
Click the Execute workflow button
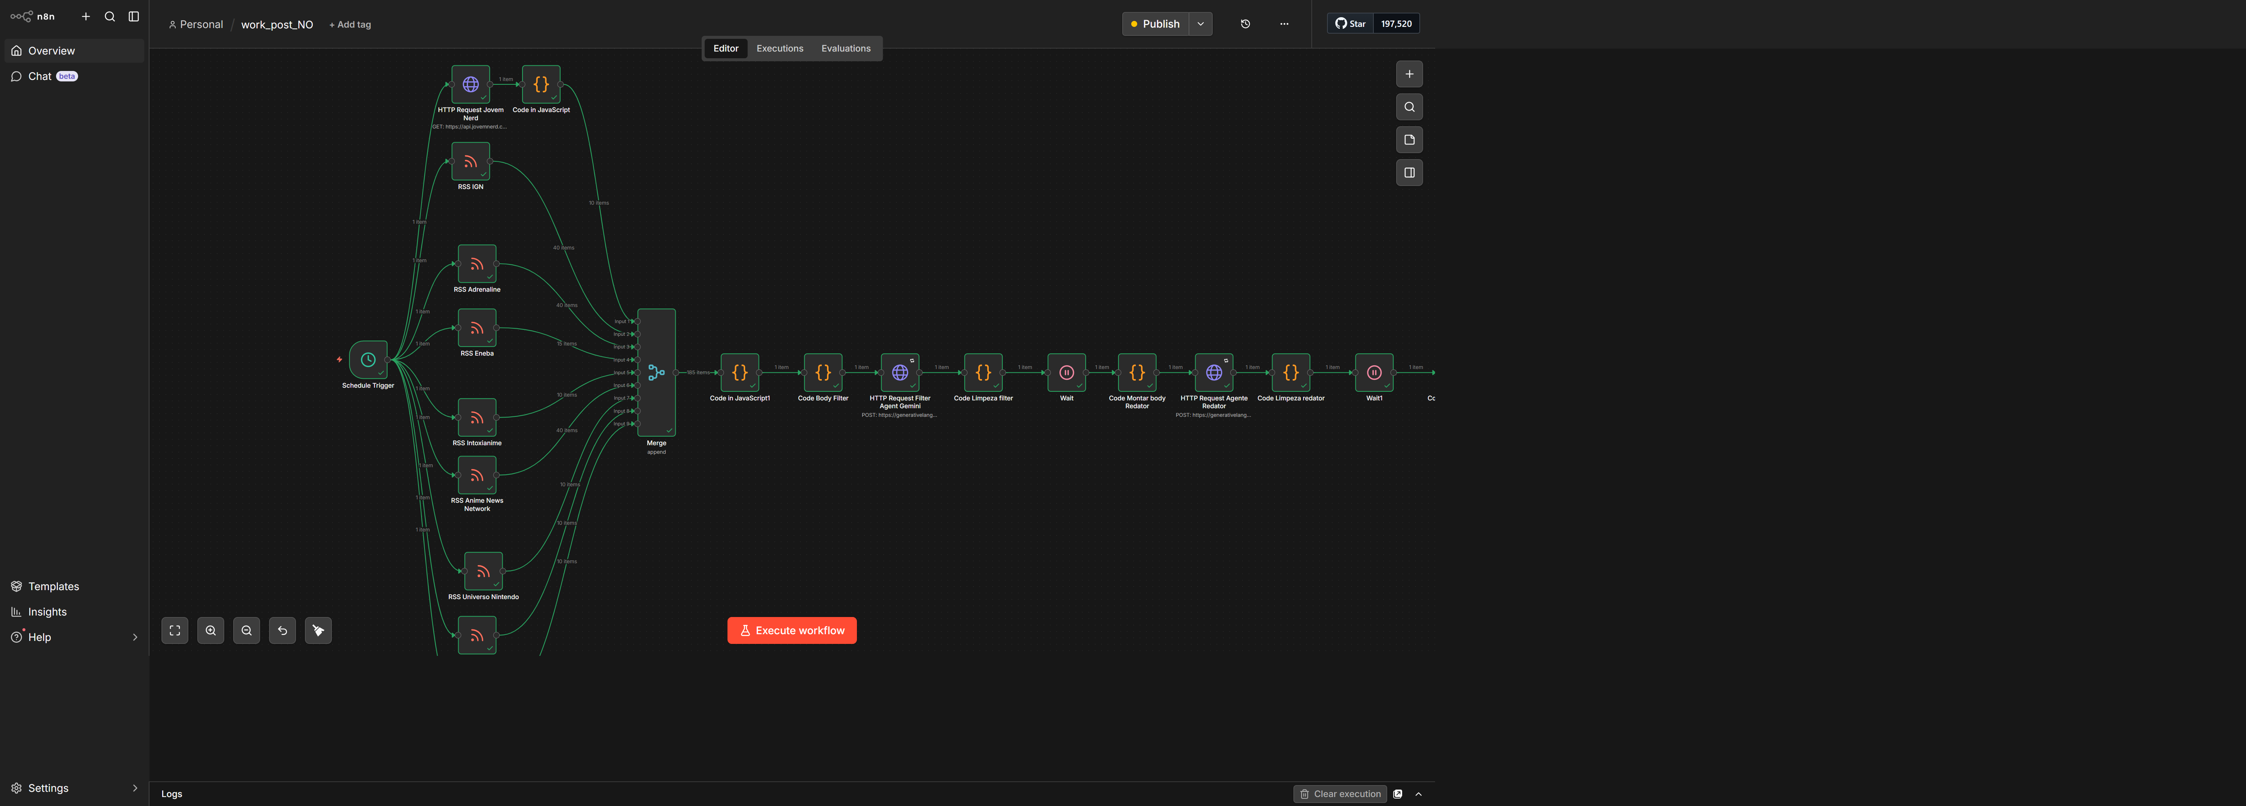point(792,631)
